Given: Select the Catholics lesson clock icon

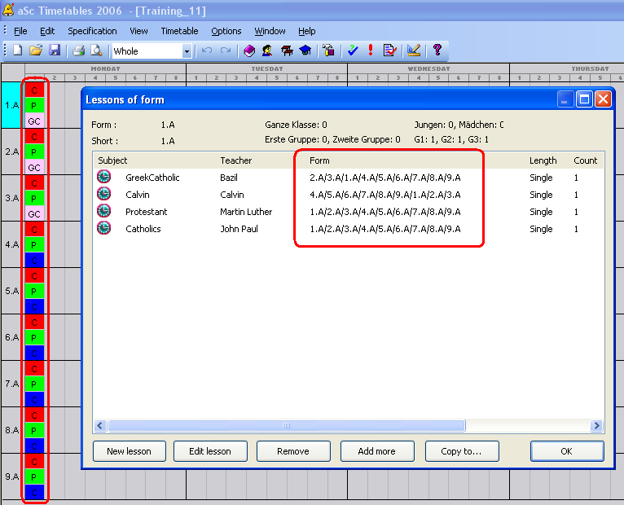Looking at the screenshot, I should pyautogui.click(x=104, y=228).
